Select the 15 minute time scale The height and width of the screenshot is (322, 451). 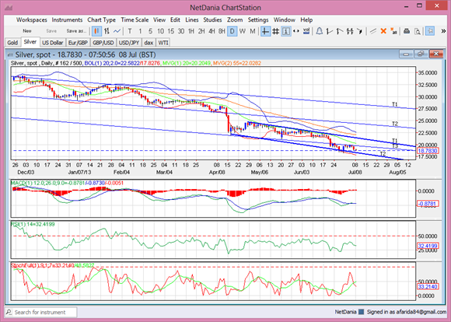pyautogui.click(x=171, y=31)
